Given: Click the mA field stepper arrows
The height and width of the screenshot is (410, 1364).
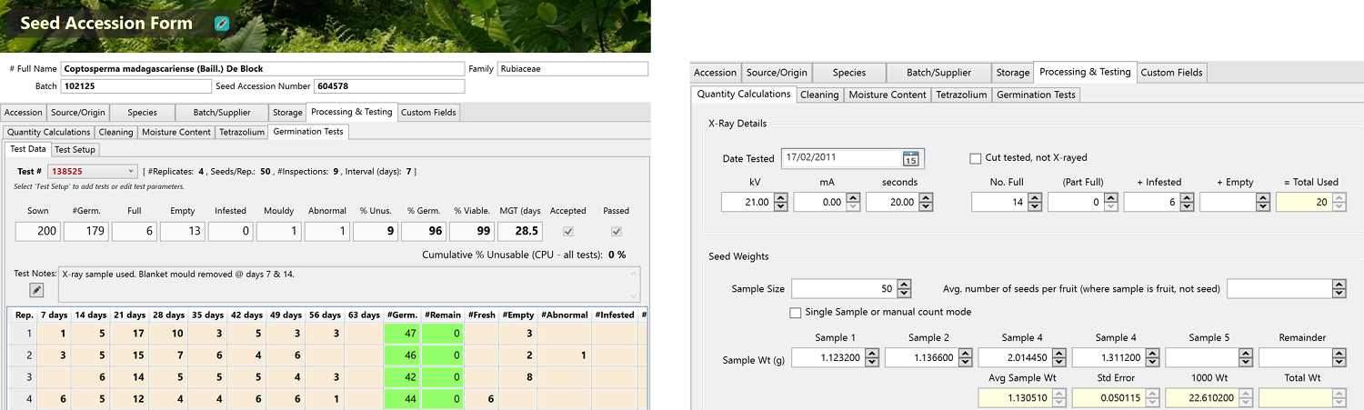Looking at the screenshot, I should pyautogui.click(x=853, y=203).
